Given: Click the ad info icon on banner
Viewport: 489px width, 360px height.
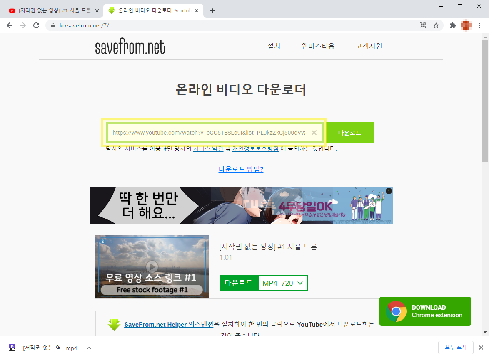Looking at the screenshot, I should [389, 191].
